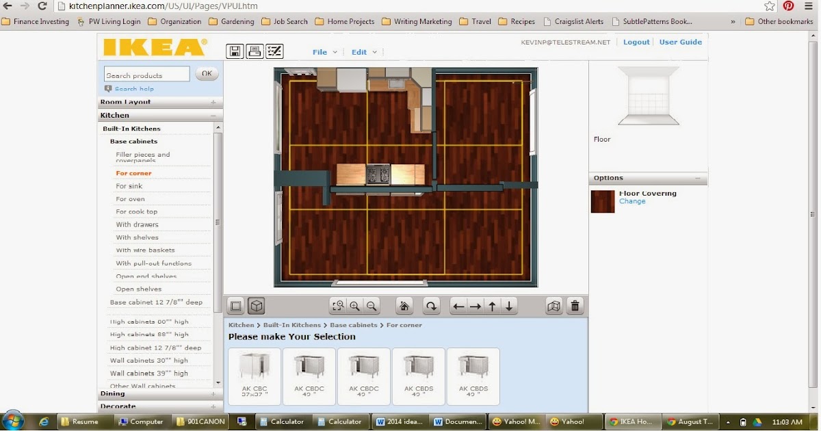Click the wall view icon beside trash
Viewport: 821px width, 431px height.
554,306
